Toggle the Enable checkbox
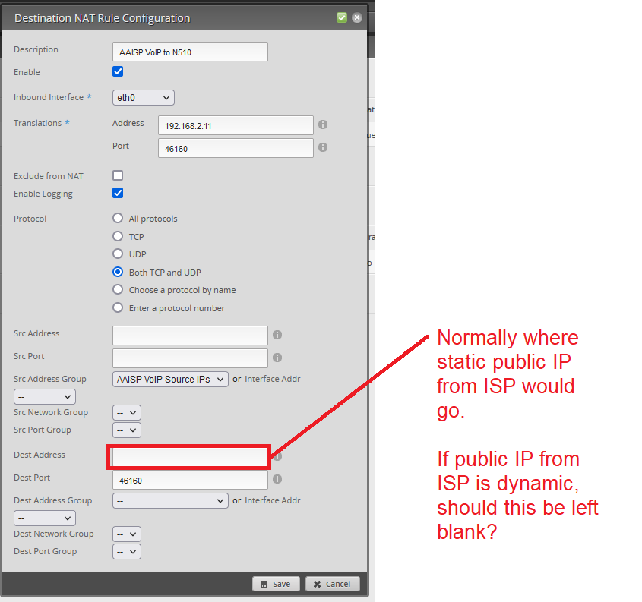The image size is (642, 602). pyautogui.click(x=118, y=72)
